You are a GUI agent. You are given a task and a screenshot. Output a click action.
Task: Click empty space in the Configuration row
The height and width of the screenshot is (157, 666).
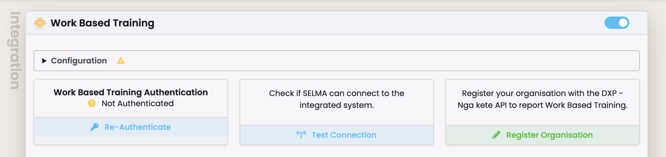click(364, 61)
